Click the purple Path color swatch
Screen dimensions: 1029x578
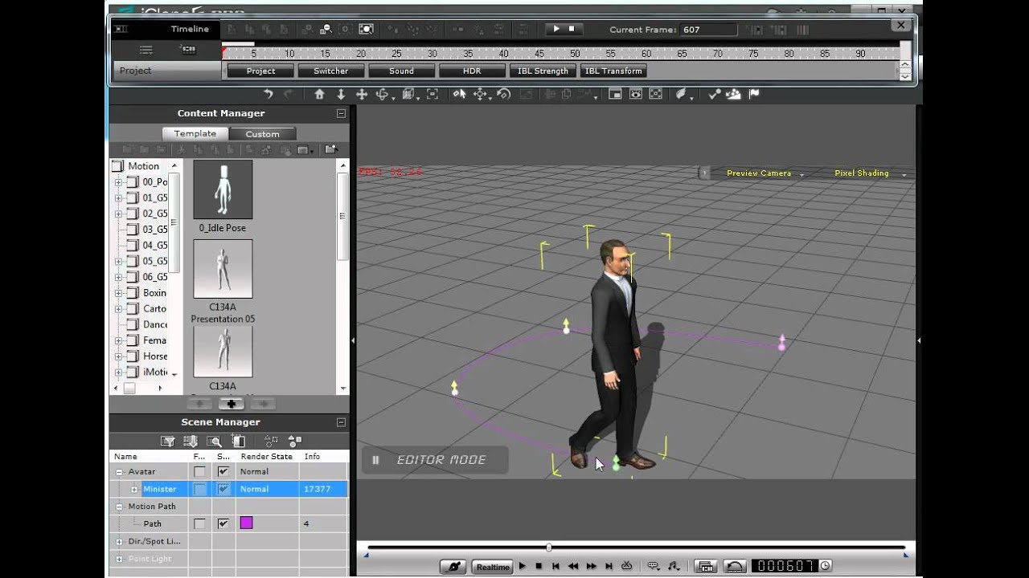(246, 523)
